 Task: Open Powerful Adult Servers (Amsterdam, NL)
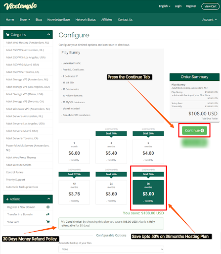pyautogui.click(x=28, y=148)
